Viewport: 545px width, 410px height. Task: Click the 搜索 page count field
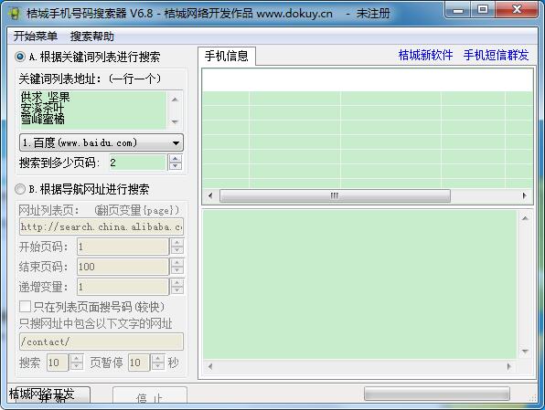(x=58, y=363)
